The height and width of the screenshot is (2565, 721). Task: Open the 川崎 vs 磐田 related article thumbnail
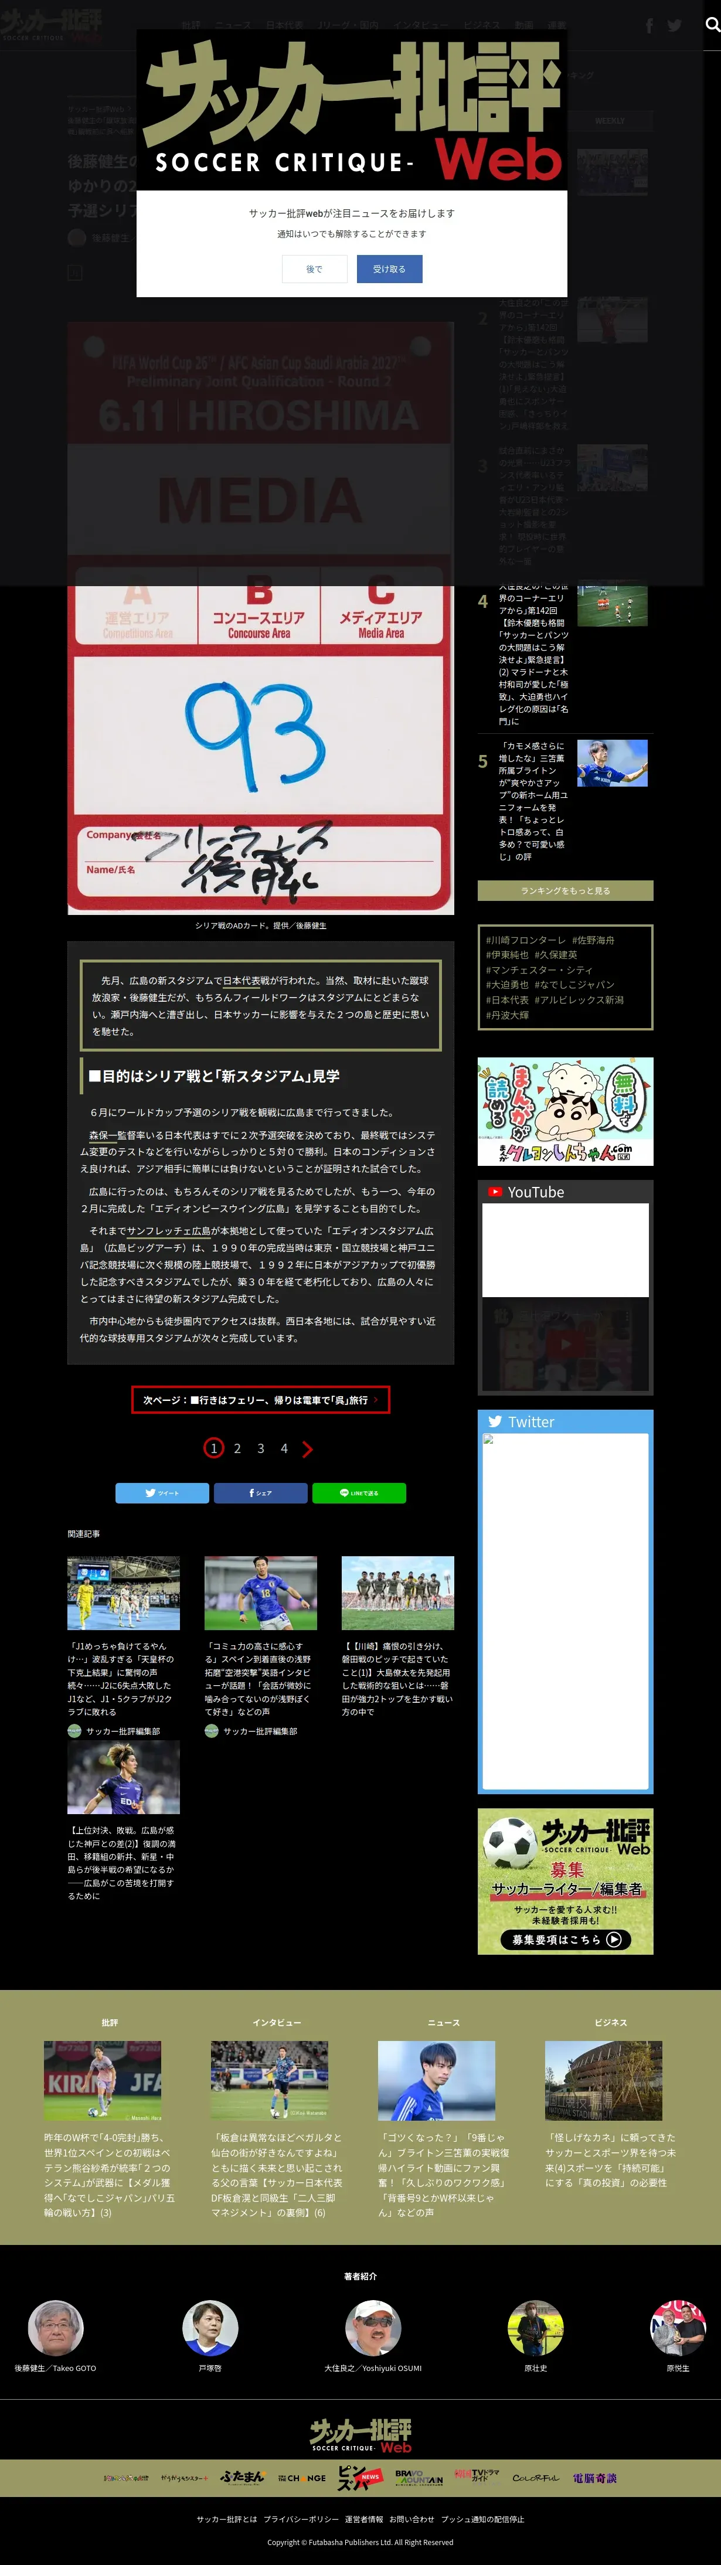pos(397,1593)
